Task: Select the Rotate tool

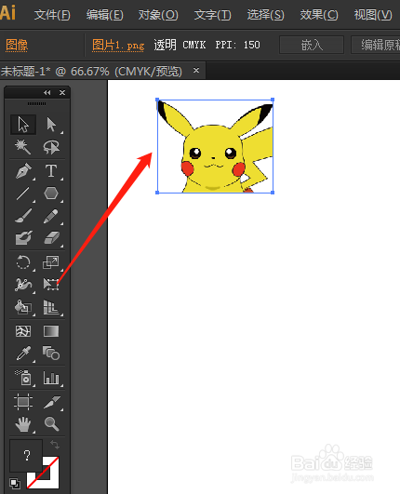Action: click(23, 262)
